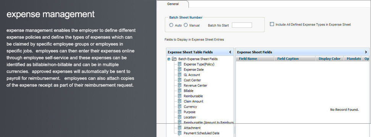Click the Batch No Start input field
Screen dimensions: 371x137
coord(242,25)
